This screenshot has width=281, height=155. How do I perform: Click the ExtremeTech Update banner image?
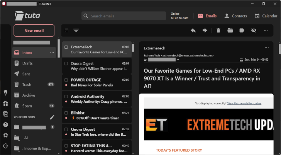click(x=208, y=124)
